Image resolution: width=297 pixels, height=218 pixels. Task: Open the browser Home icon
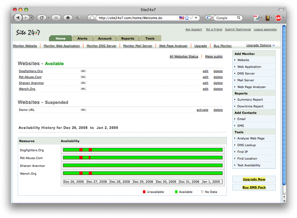pos(68,18)
